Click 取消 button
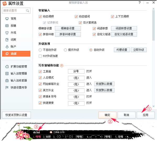Viewport: 157px width, 141px height. click(126, 115)
